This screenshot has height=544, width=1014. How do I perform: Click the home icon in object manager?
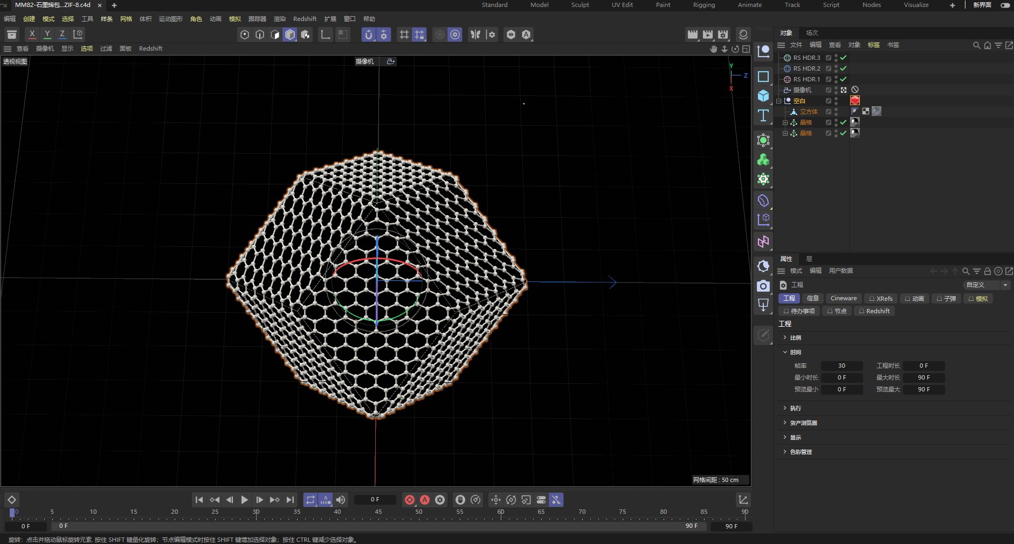[x=987, y=45]
